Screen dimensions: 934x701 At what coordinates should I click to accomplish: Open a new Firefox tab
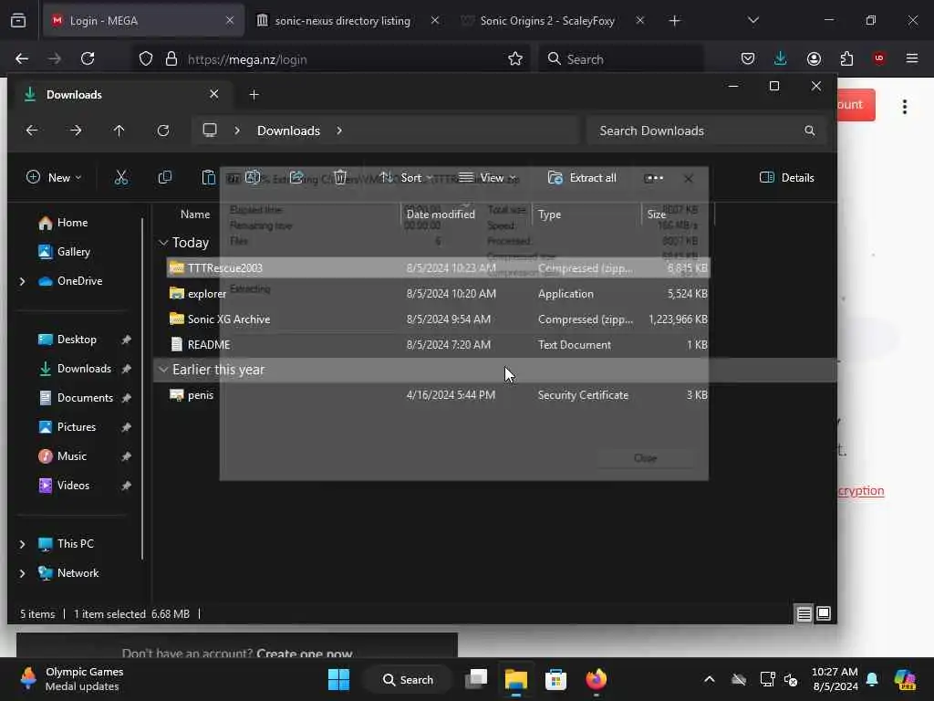tap(674, 21)
